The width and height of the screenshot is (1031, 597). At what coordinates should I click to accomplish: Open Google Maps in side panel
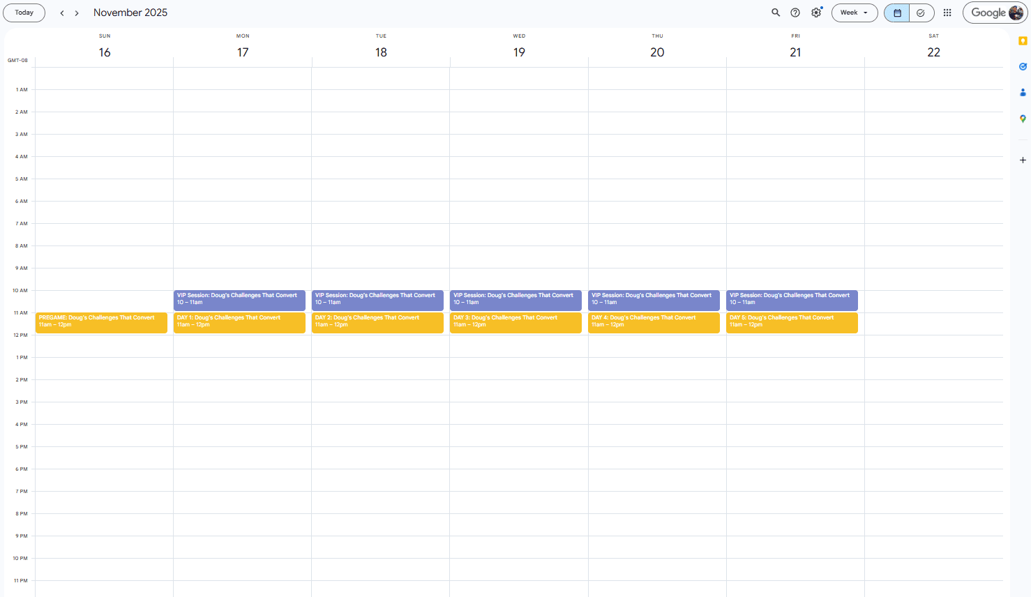click(x=1023, y=119)
